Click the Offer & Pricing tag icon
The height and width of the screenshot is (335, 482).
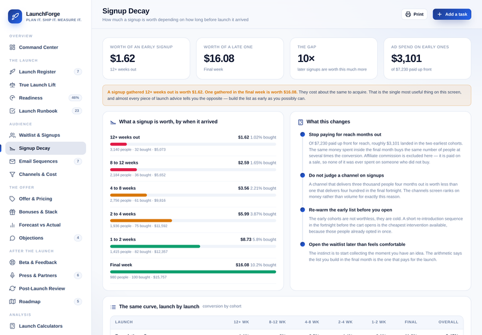pyautogui.click(x=12, y=199)
